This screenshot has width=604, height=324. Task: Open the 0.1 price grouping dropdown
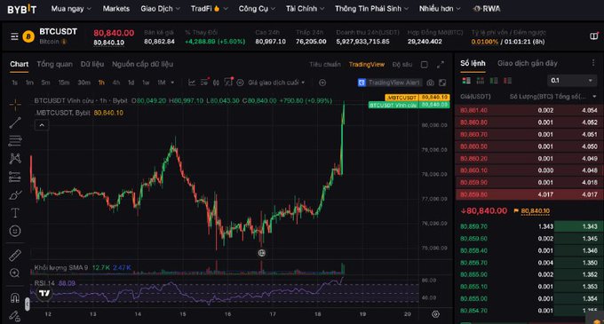pos(572,81)
